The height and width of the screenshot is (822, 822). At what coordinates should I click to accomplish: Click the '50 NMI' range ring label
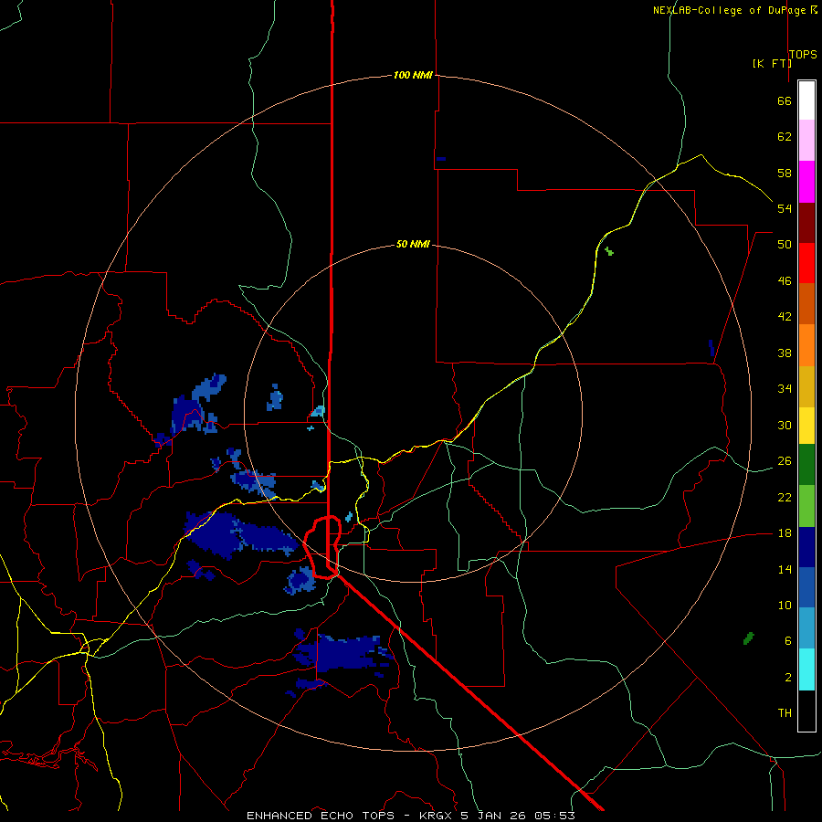pos(413,244)
